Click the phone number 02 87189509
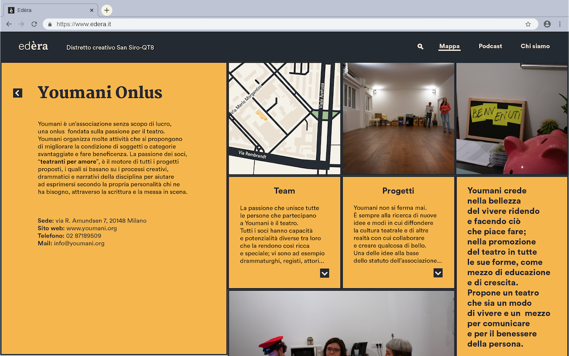569x356 pixels. point(83,236)
